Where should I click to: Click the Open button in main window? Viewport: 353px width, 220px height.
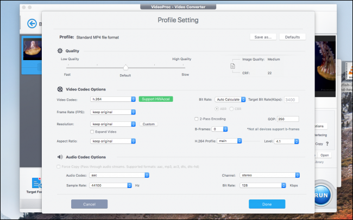tap(324, 156)
